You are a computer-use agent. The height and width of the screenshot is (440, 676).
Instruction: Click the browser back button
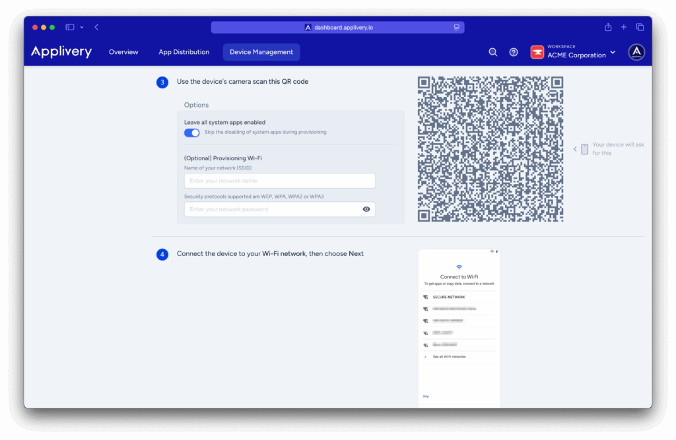(x=96, y=27)
